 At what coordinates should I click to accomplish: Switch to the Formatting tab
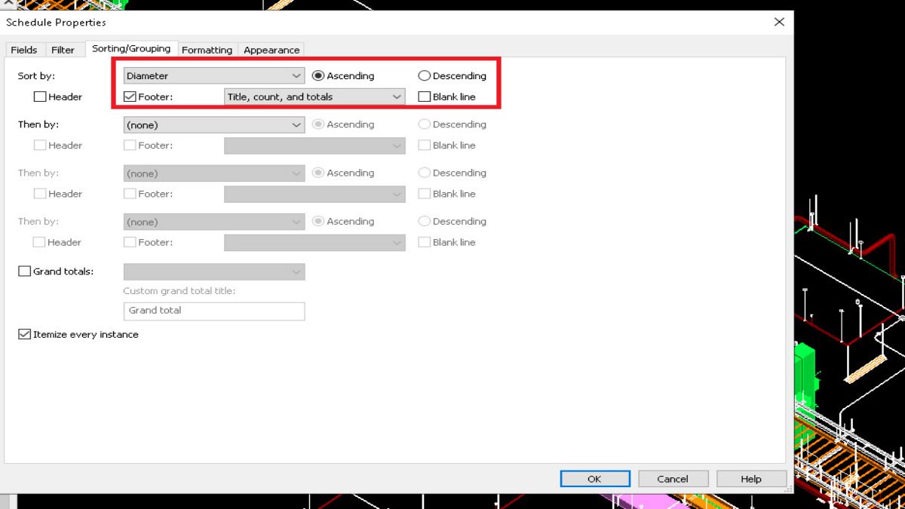click(207, 50)
